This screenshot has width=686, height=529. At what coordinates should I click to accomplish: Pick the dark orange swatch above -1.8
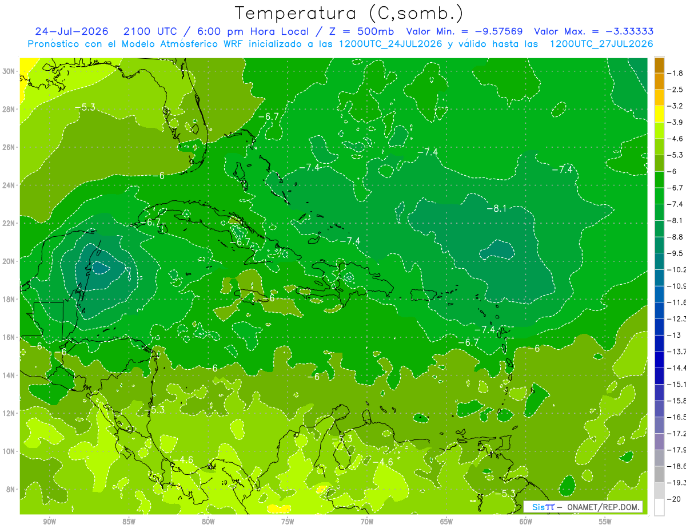(x=659, y=65)
